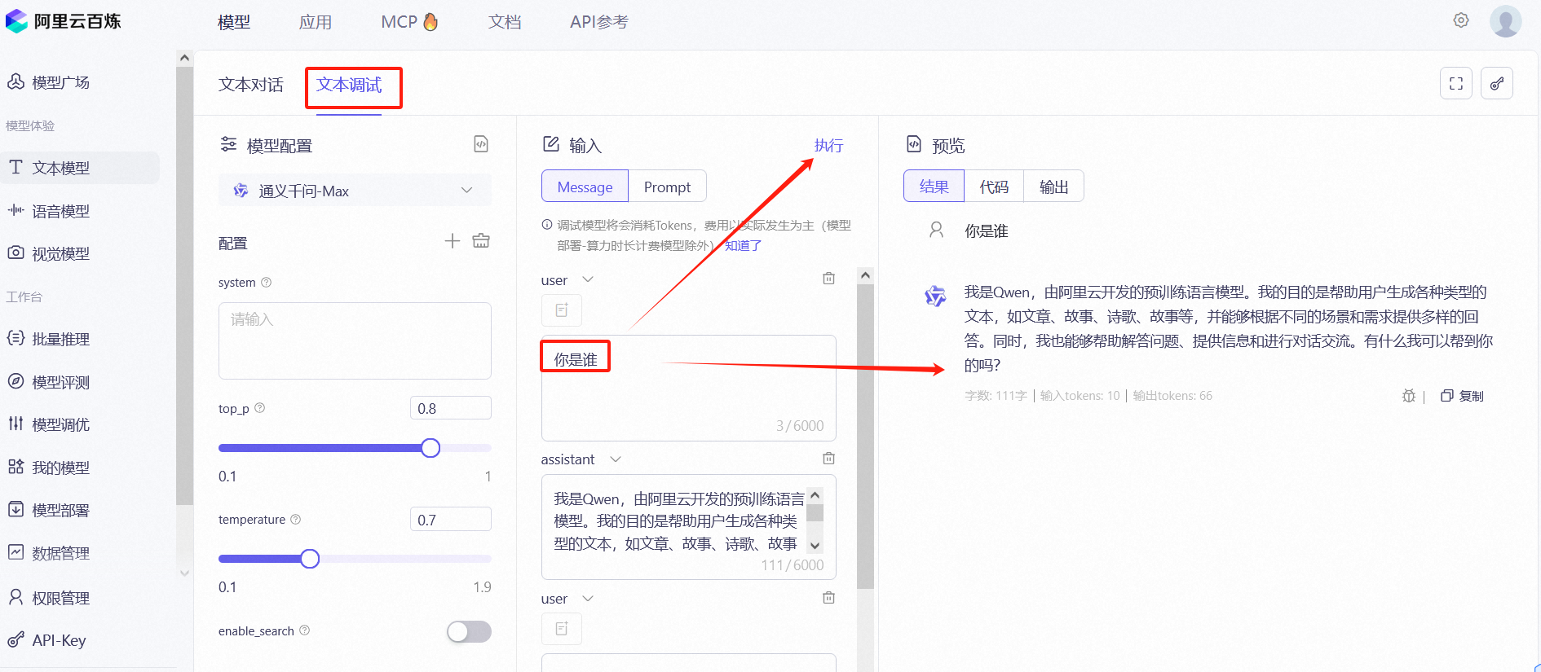Click the attachment icon under first user

[x=562, y=310]
